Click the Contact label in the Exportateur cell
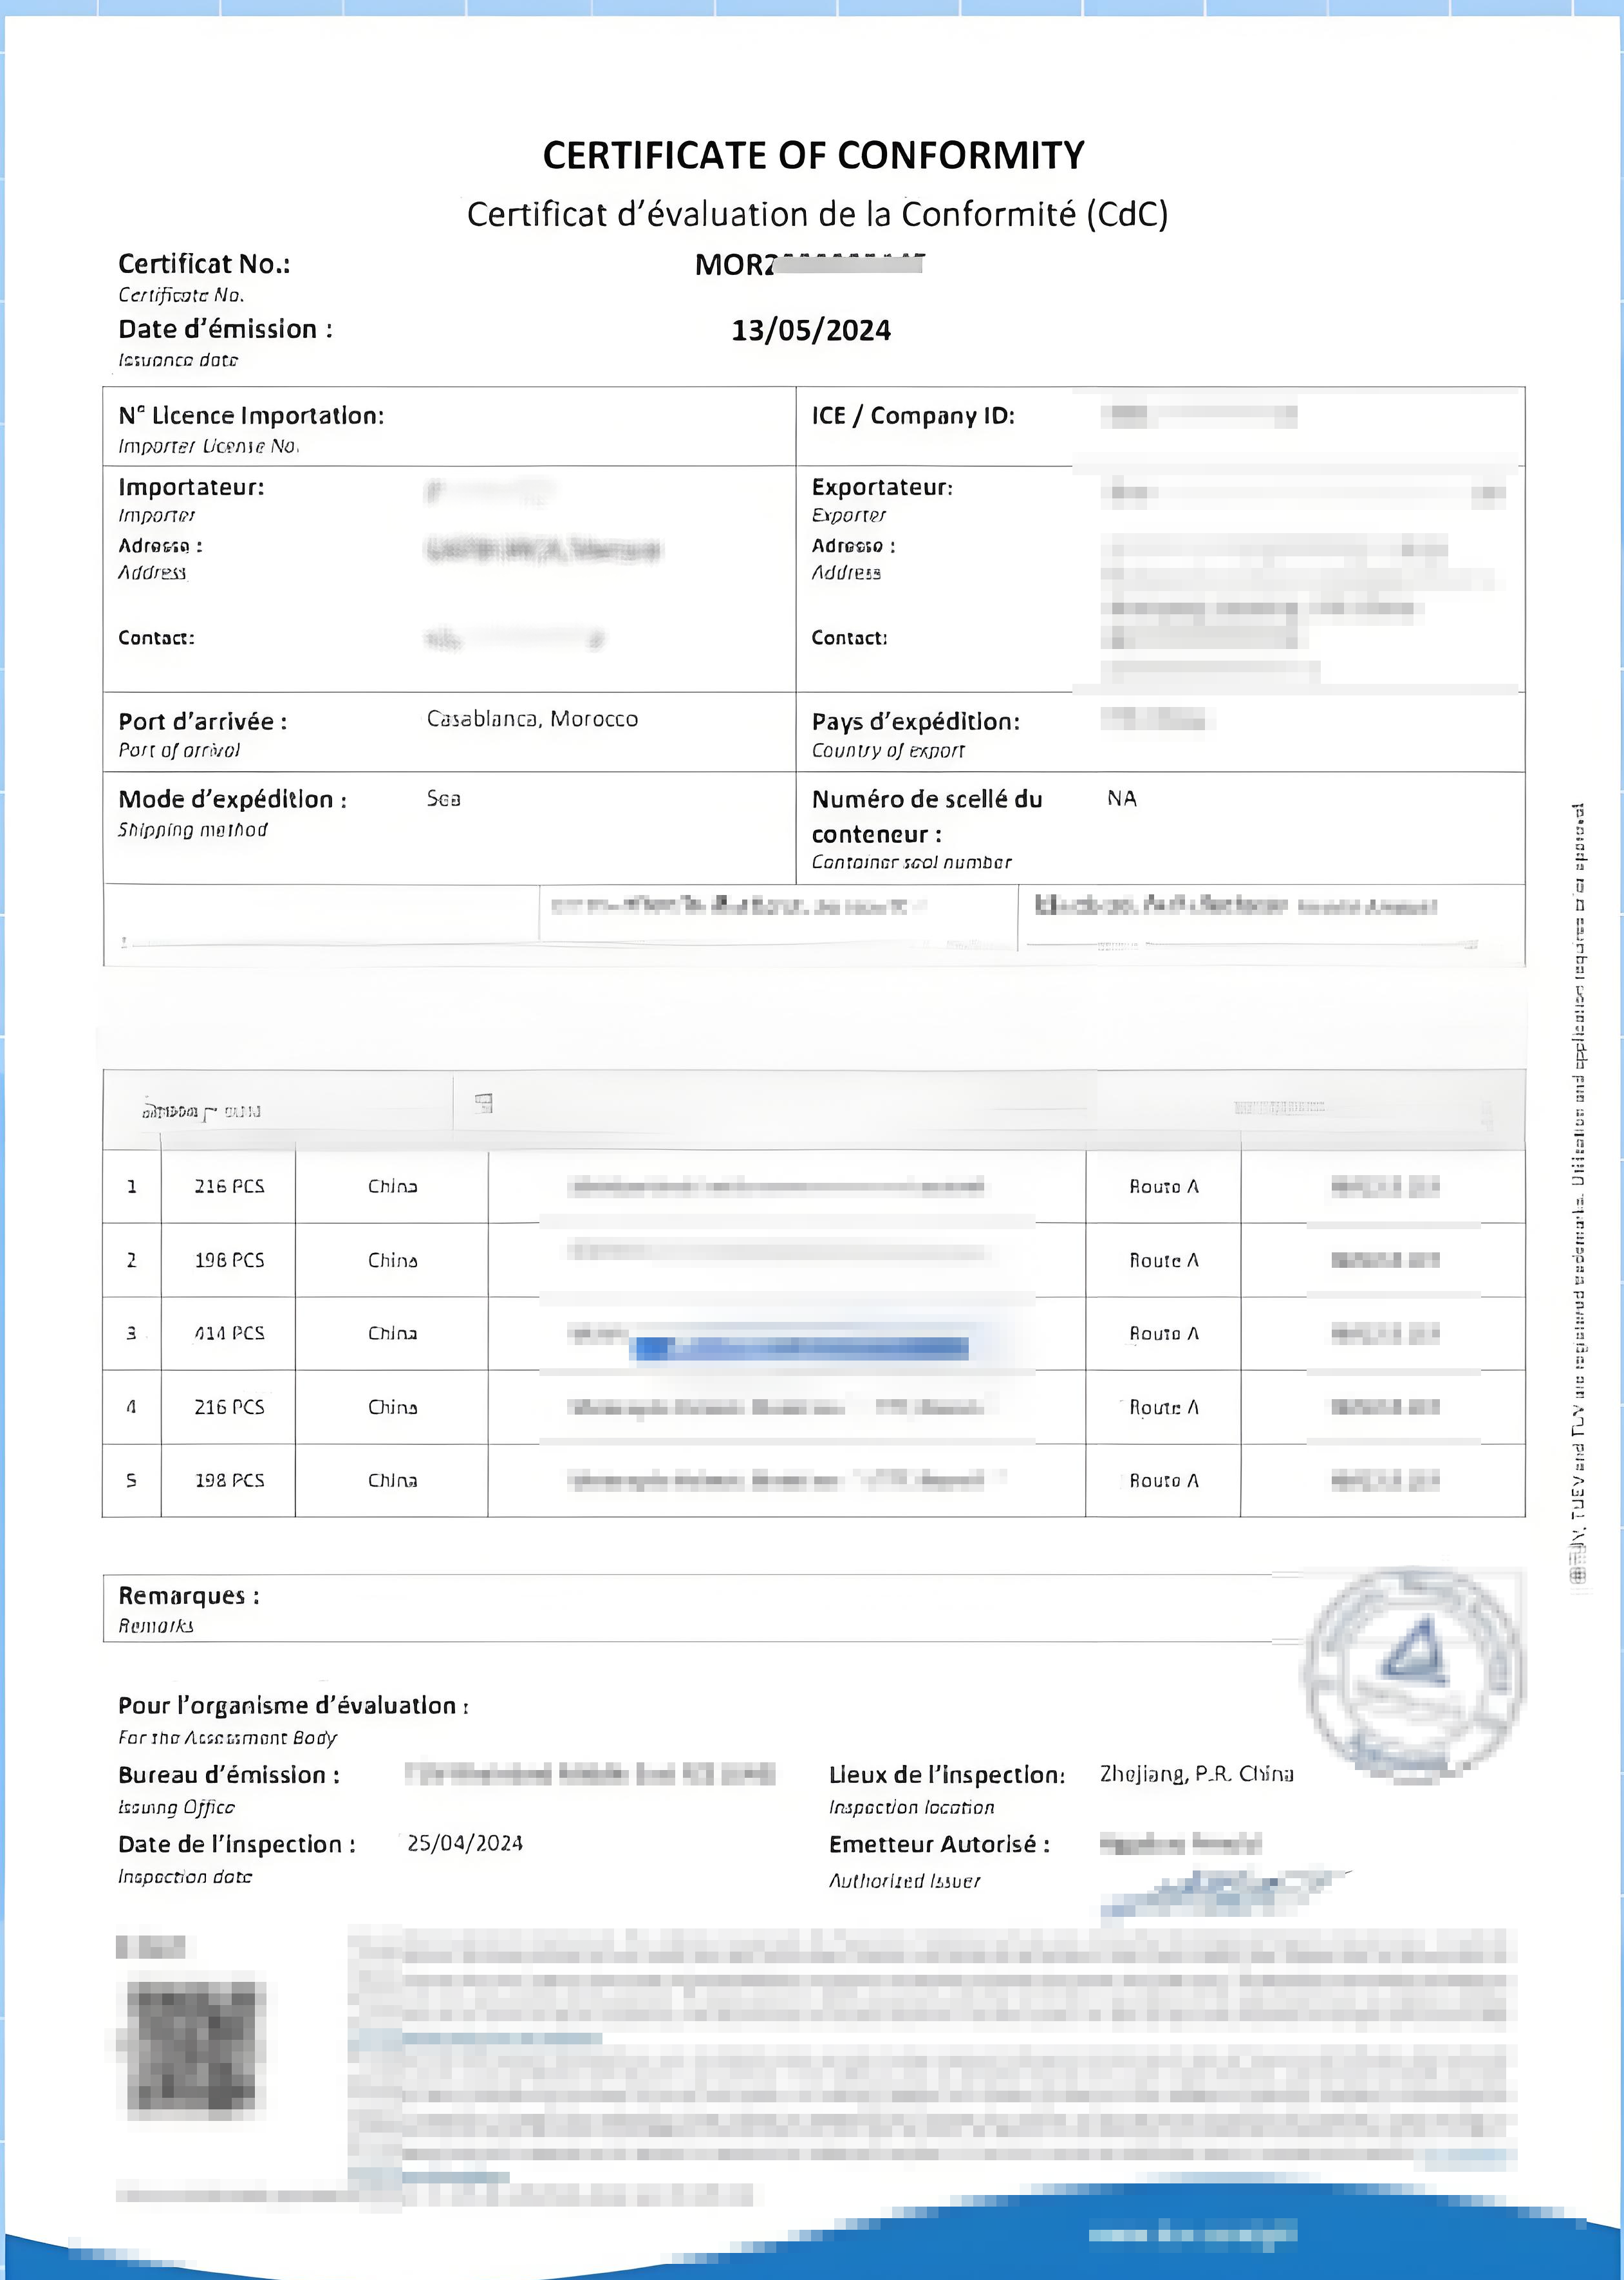This screenshot has height=2280, width=1624. [x=849, y=637]
